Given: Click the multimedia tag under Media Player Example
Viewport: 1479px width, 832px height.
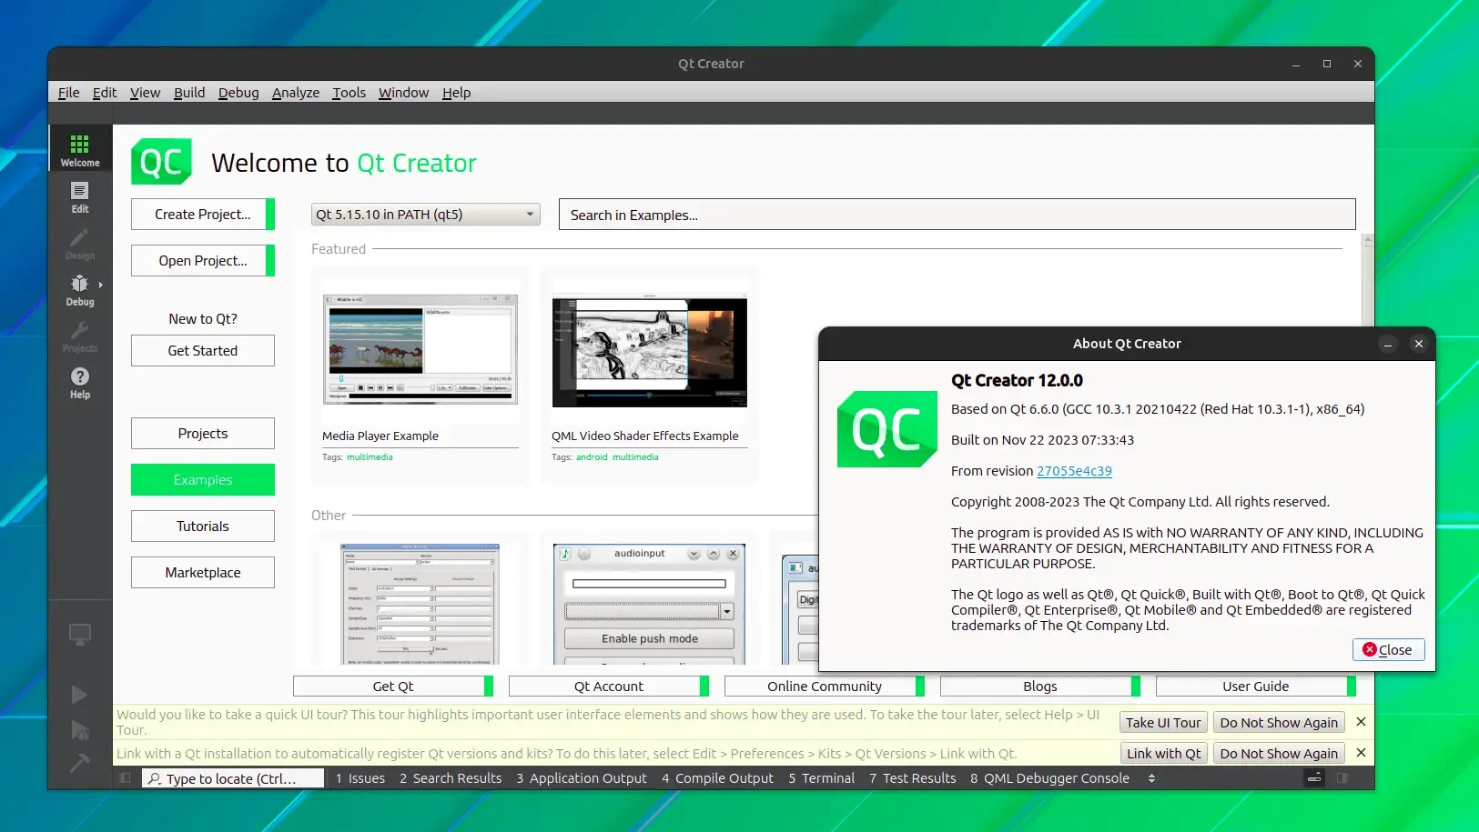Looking at the screenshot, I should pos(370,457).
